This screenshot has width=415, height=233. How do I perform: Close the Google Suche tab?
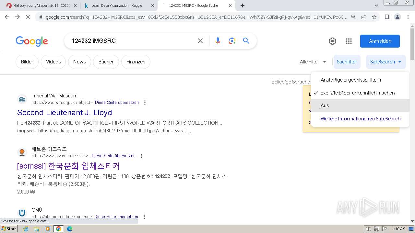[x=230, y=6]
